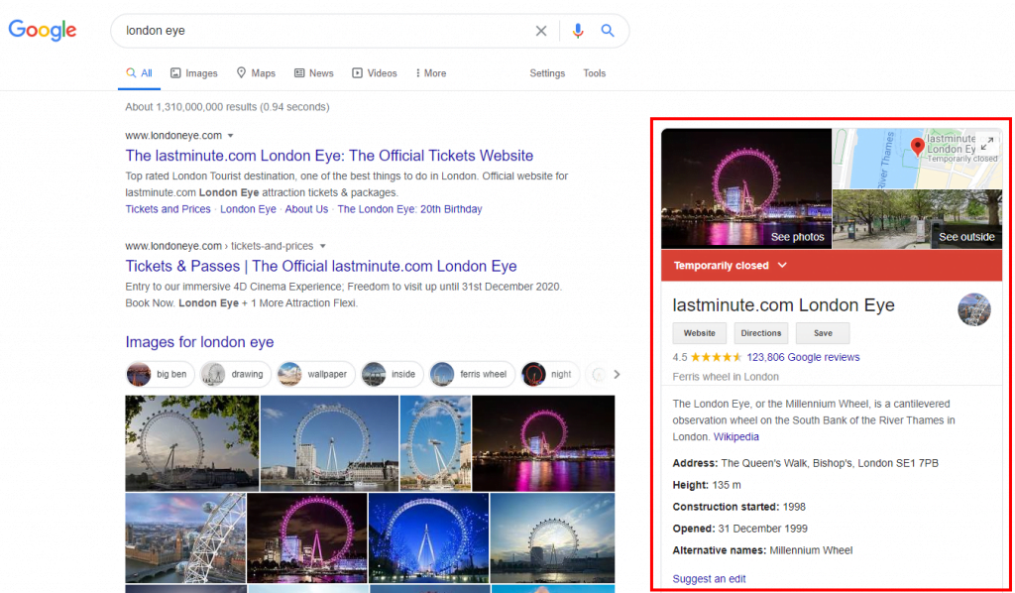Click the red location pin on the map
1015x593 pixels.
coord(916,144)
